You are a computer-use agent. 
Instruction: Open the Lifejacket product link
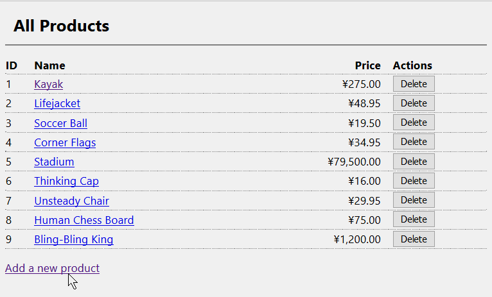pos(57,103)
